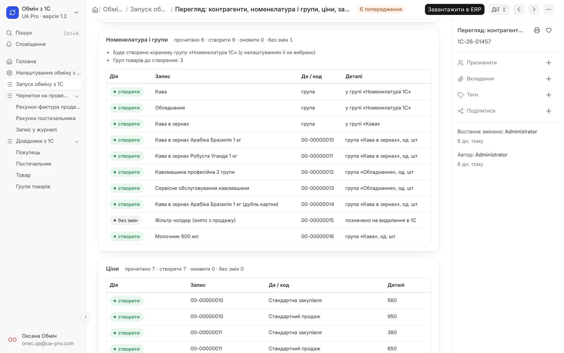Open the three-dots more options menu
Image resolution: width=564 pixels, height=353 pixels.
coord(549,9)
